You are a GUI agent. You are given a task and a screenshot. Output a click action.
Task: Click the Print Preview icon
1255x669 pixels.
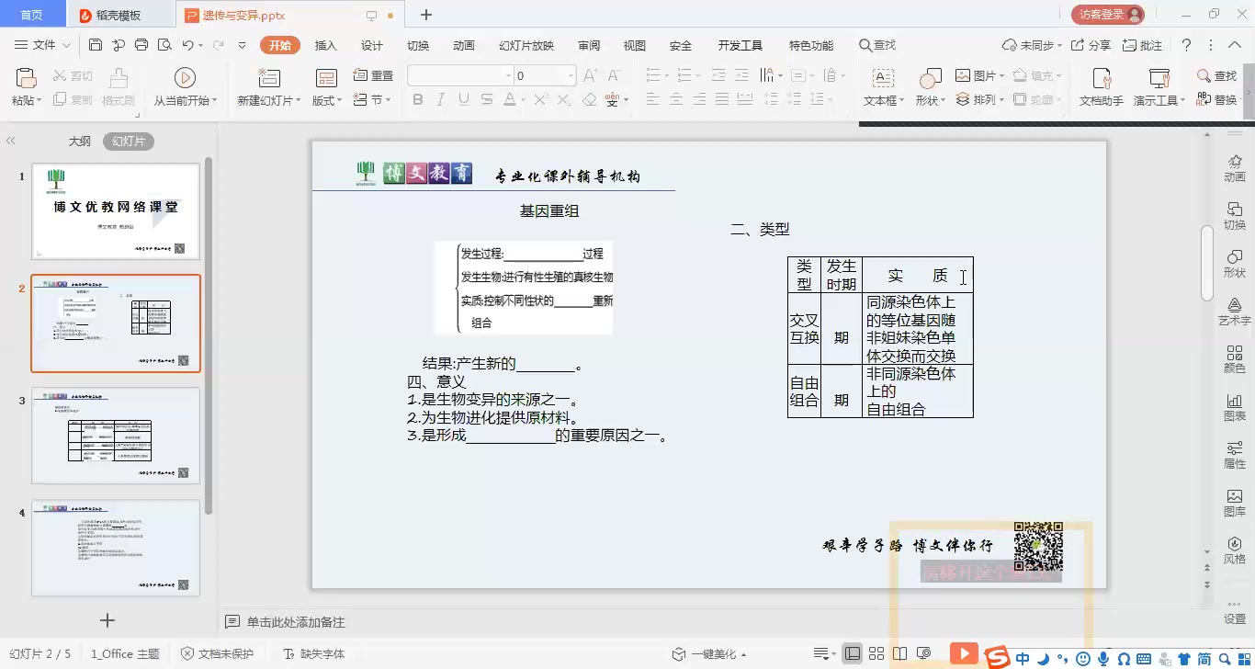pos(164,45)
